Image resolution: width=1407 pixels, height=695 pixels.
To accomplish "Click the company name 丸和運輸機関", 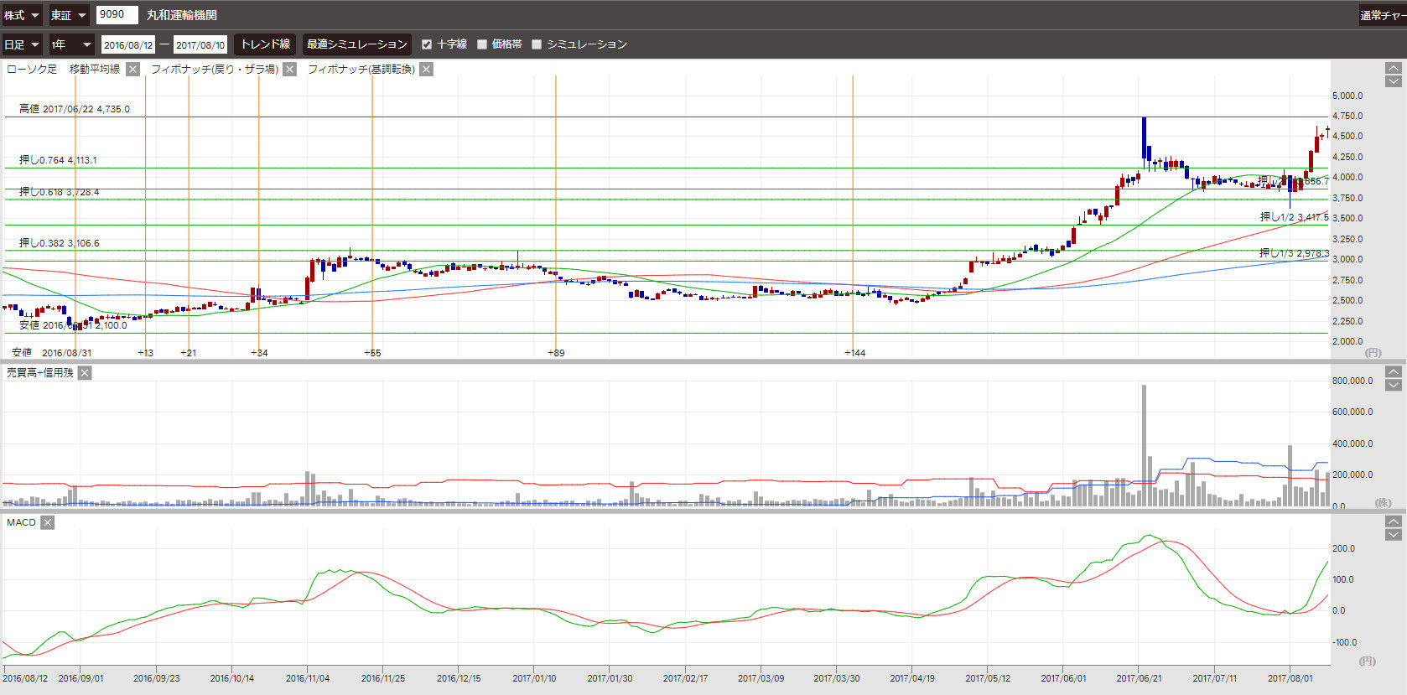I will pyautogui.click(x=182, y=15).
